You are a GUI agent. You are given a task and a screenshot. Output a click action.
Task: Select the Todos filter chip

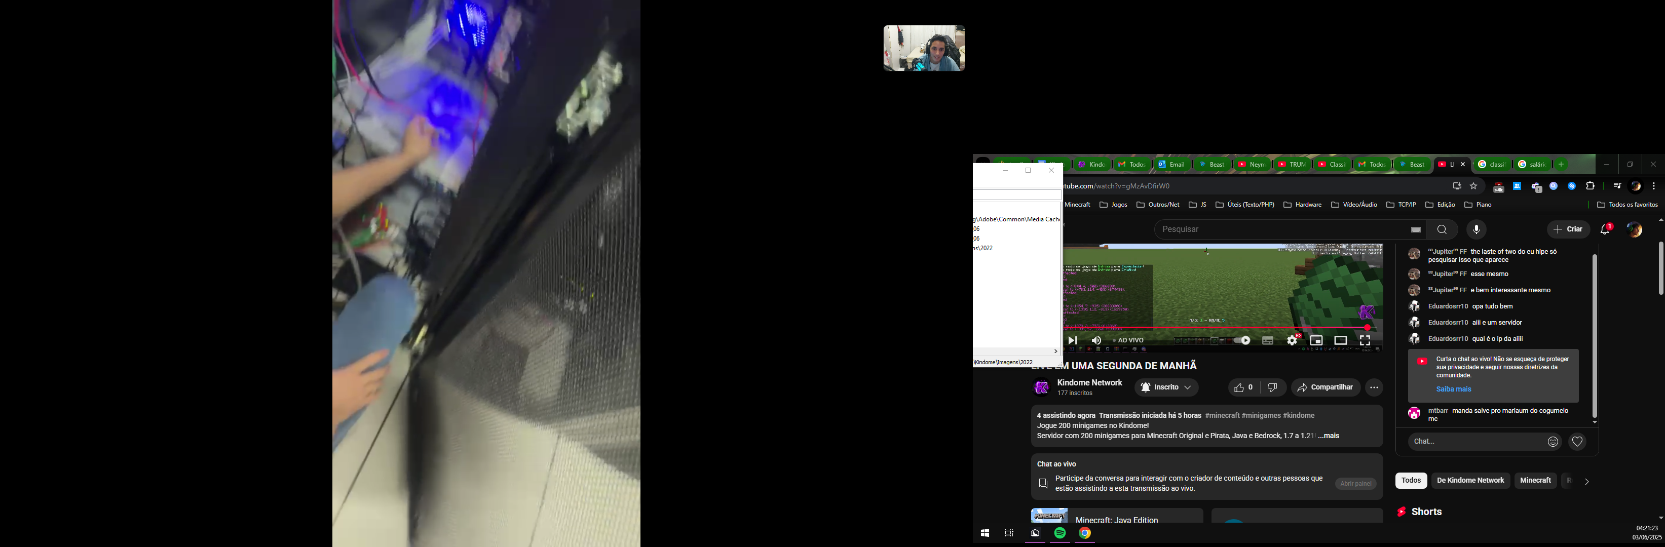point(1411,481)
